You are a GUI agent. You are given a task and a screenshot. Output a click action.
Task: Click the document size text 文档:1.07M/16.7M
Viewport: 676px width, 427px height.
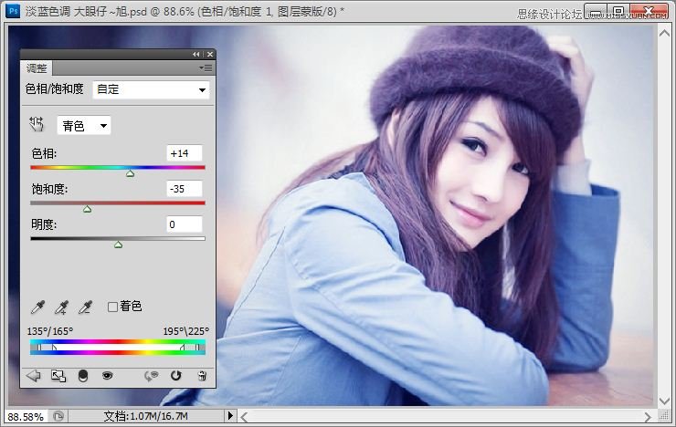tap(146, 416)
